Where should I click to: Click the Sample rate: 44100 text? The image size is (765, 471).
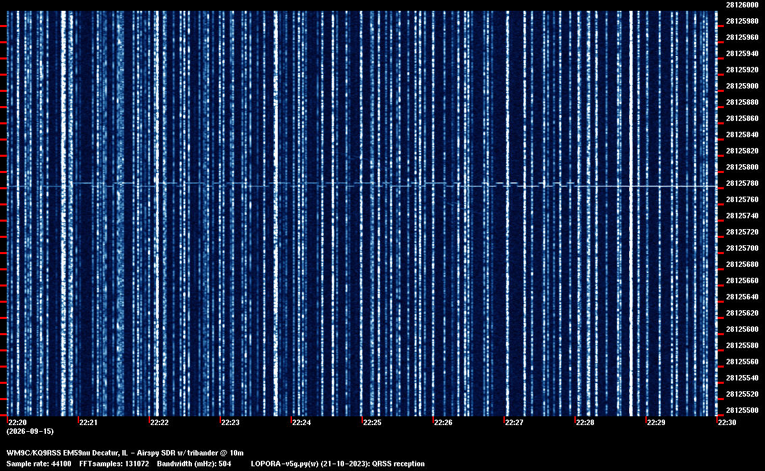(39, 464)
